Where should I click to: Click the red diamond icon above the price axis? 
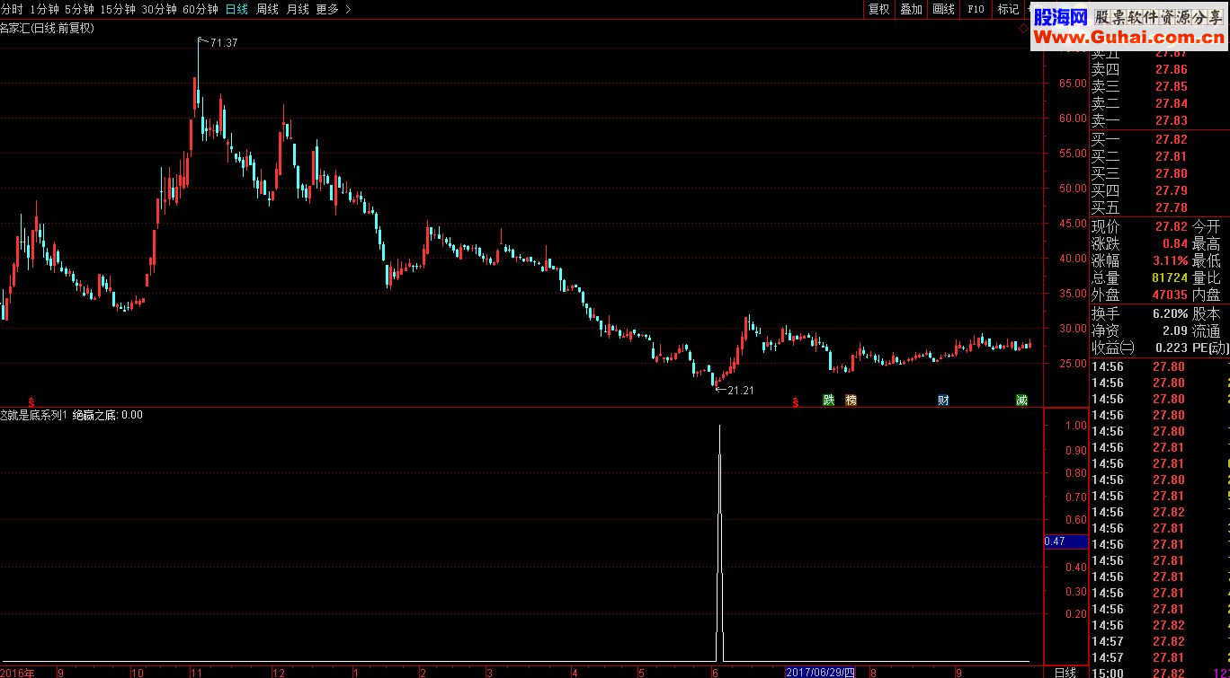click(1024, 29)
